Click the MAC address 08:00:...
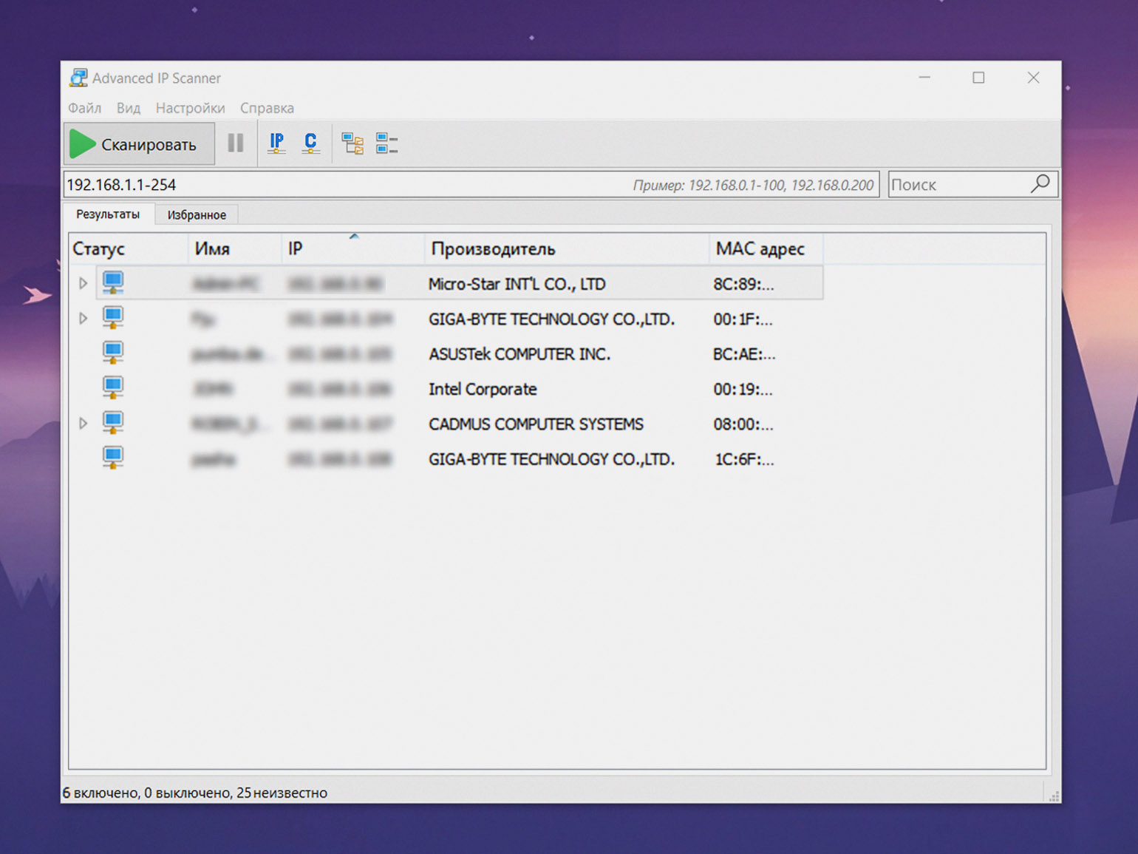1138x854 pixels. pyautogui.click(x=743, y=424)
